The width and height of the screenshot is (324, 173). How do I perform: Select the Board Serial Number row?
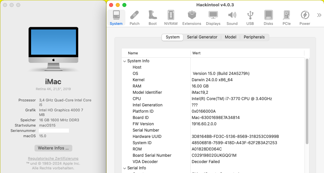(214, 155)
